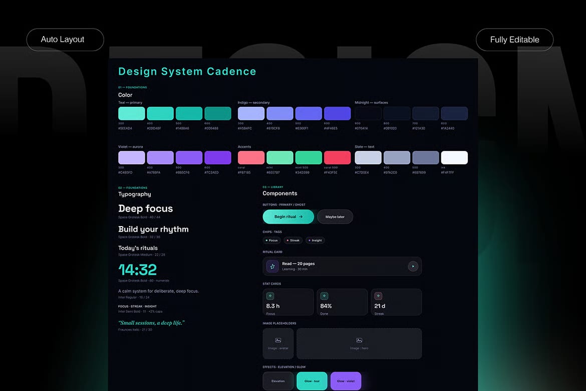Click the Glow · teal effect tile

tap(312, 381)
